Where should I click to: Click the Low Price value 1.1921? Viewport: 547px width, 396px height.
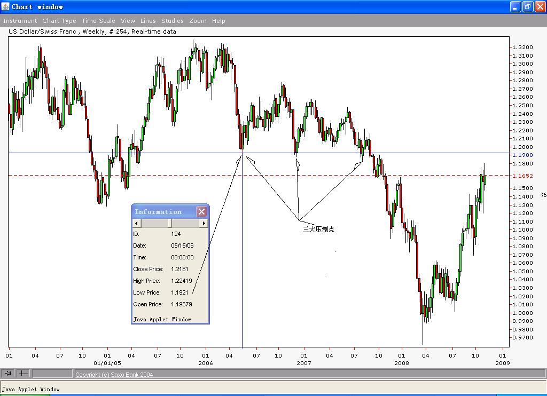click(179, 293)
